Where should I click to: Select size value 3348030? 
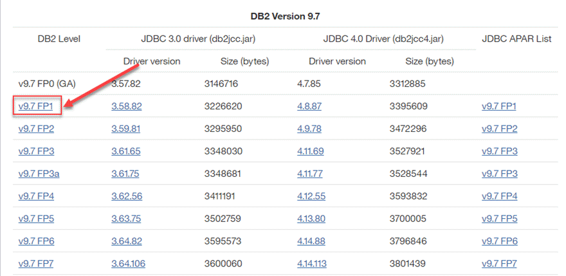point(223,151)
